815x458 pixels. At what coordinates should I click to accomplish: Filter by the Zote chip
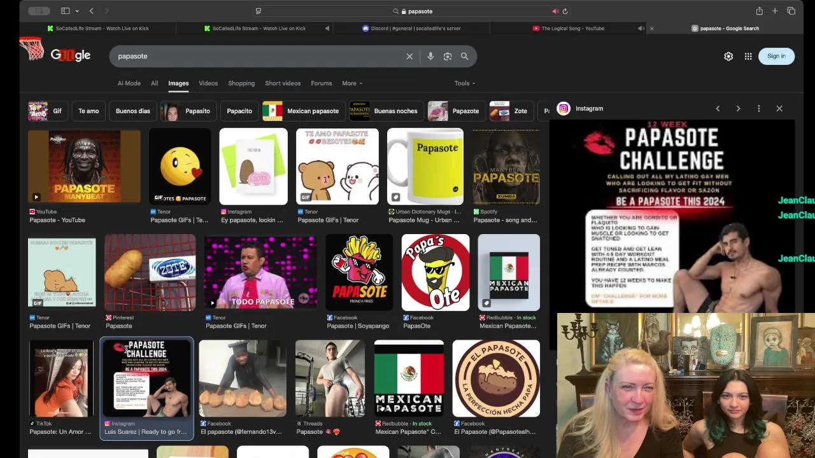click(x=512, y=111)
